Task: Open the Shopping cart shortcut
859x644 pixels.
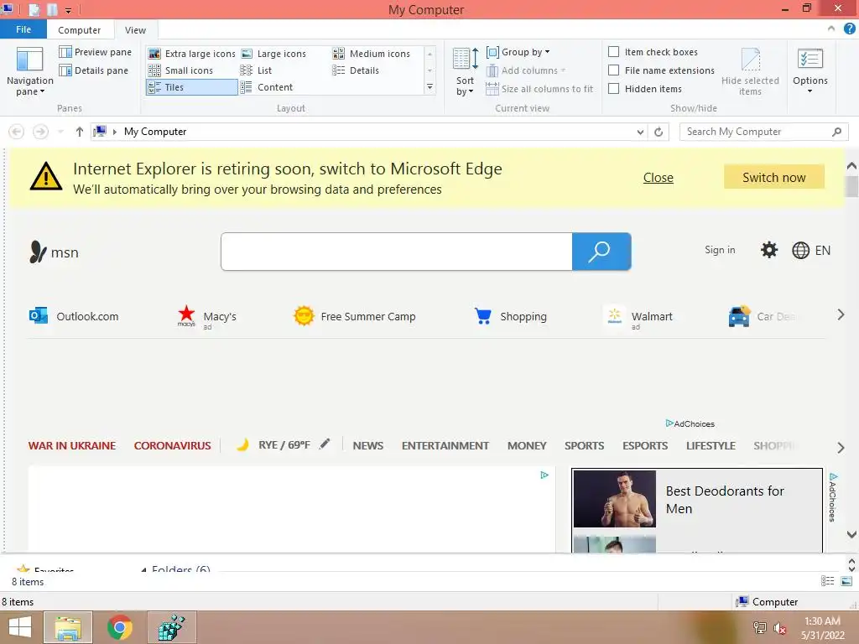Action: [511, 316]
